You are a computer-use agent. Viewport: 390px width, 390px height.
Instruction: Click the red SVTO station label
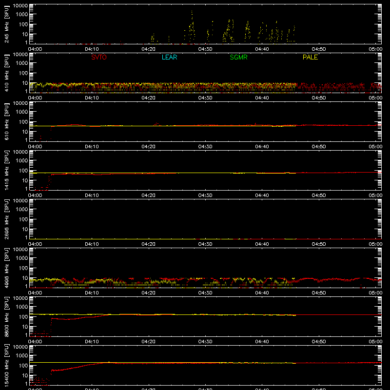(x=99, y=57)
